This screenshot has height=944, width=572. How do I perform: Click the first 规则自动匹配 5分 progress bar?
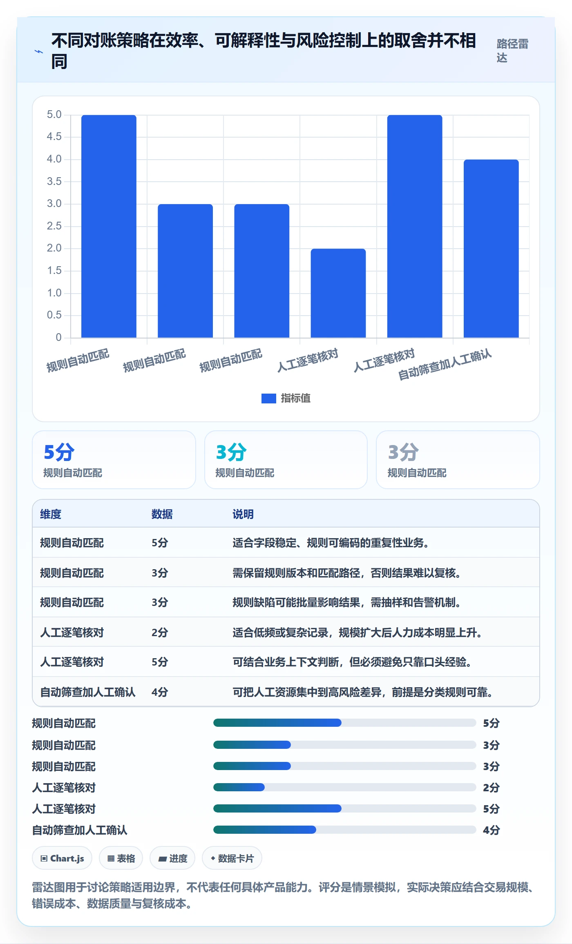[345, 723]
